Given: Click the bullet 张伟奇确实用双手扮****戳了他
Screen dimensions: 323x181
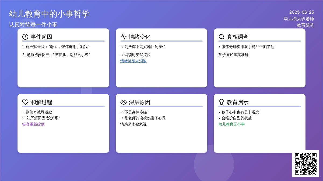Looking at the screenshot, I should (x=246, y=47).
